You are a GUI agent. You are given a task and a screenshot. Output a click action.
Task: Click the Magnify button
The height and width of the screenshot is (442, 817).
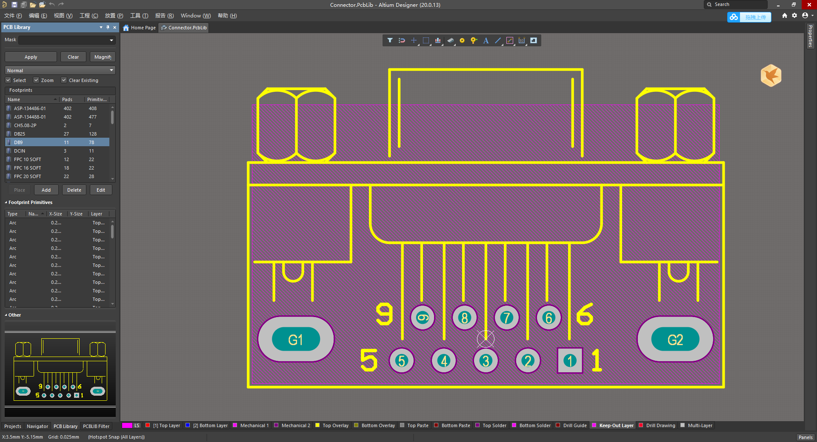(103, 57)
